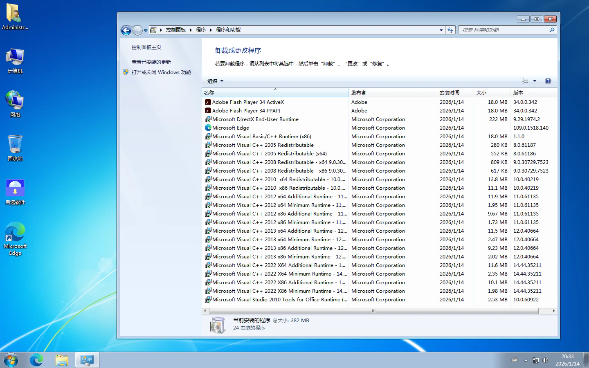
Task: Click the Edge icon in taskbar
Action: tap(36, 360)
